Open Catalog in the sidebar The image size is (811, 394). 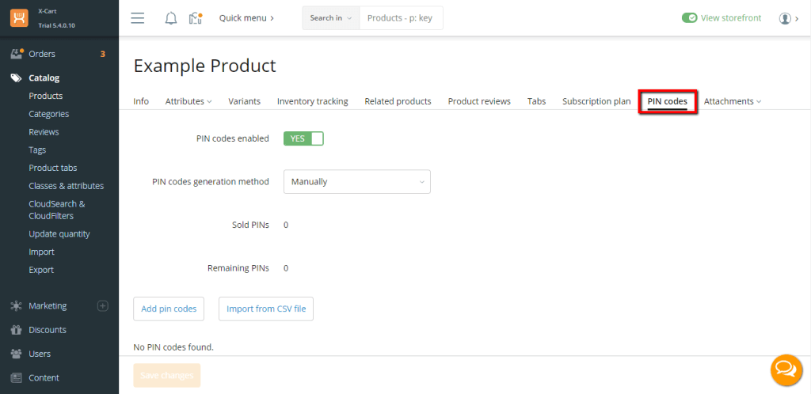tap(44, 78)
